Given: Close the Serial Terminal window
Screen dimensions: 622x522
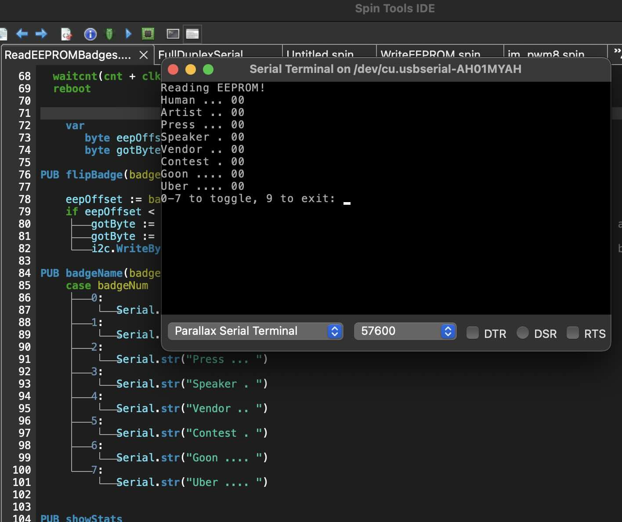Looking at the screenshot, I should click(x=173, y=69).
